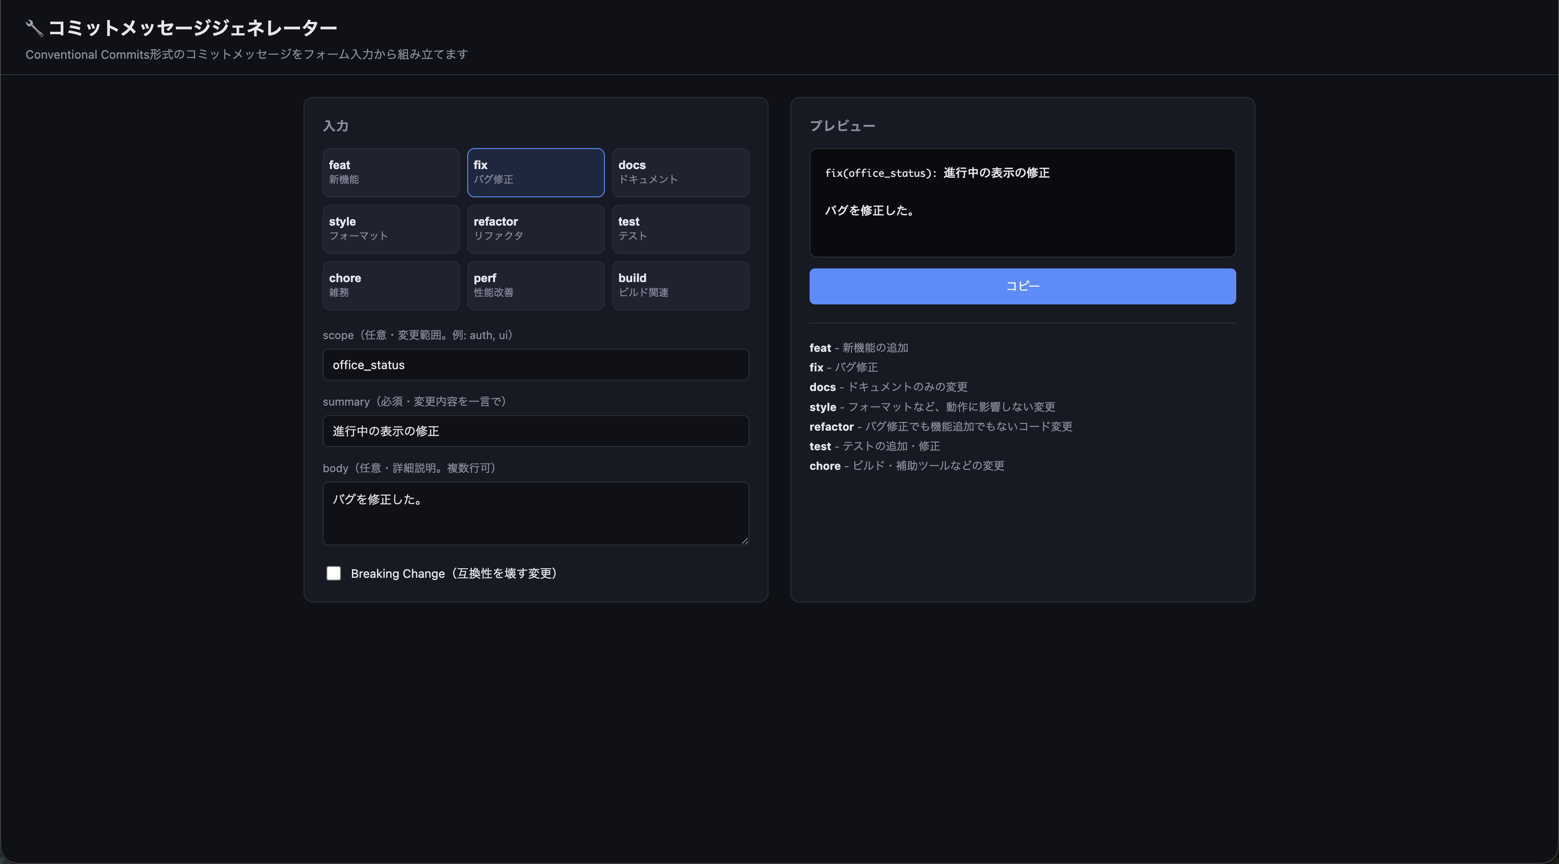
Task: Click the Conventional Commits subtitle text
Action: [x=246, y=54]
